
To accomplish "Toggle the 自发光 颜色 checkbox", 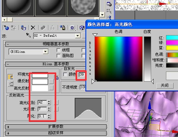I will (65, 74).
